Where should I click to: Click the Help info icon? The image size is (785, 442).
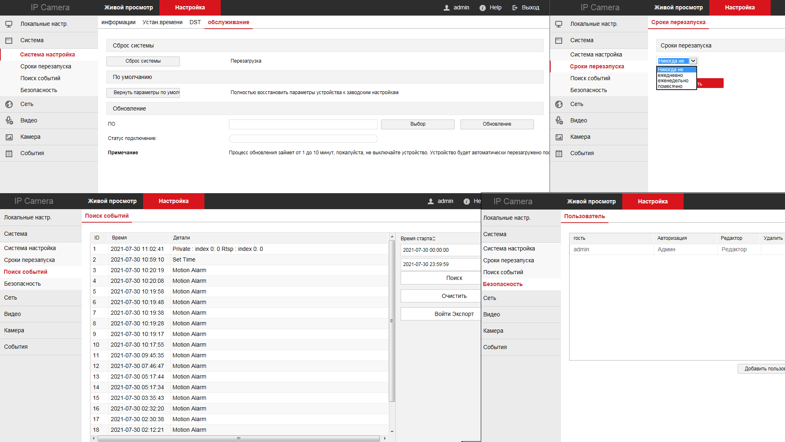pos(482,8)
